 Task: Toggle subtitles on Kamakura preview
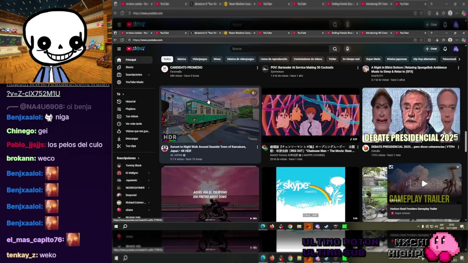click(x=254, y=102)
